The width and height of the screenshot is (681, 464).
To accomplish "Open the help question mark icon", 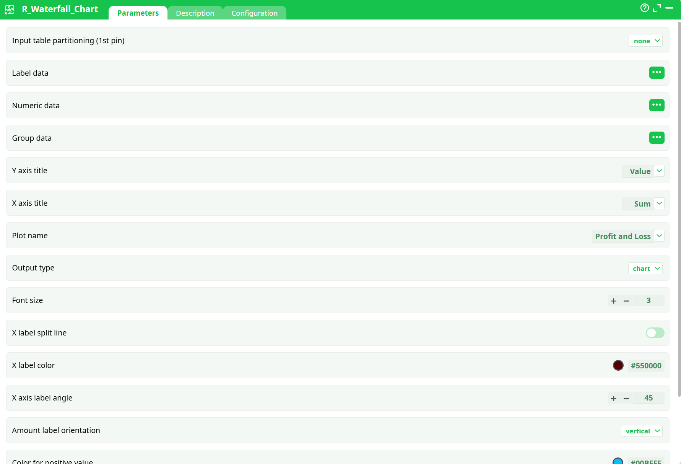I will tap(644, 8).
